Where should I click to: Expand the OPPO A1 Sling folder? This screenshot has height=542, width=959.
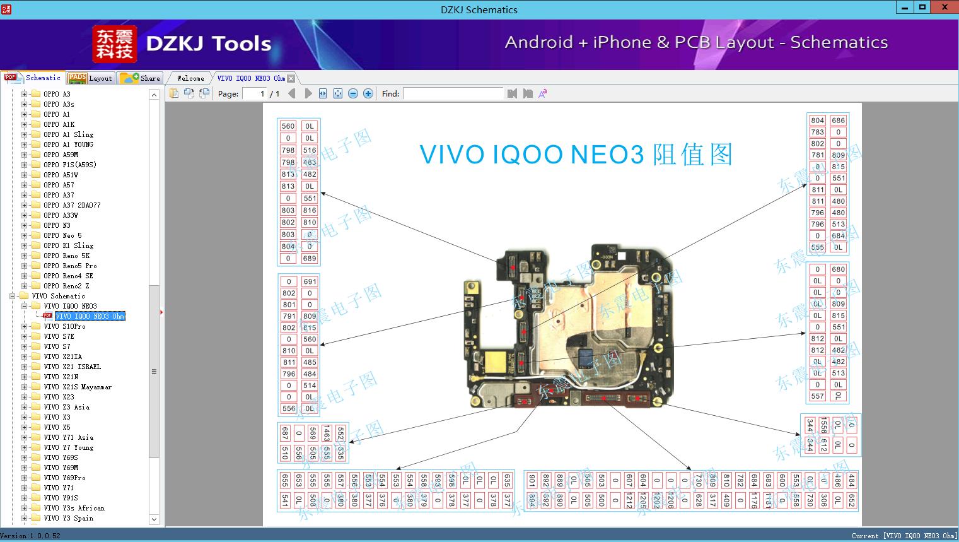coord(25,134)
